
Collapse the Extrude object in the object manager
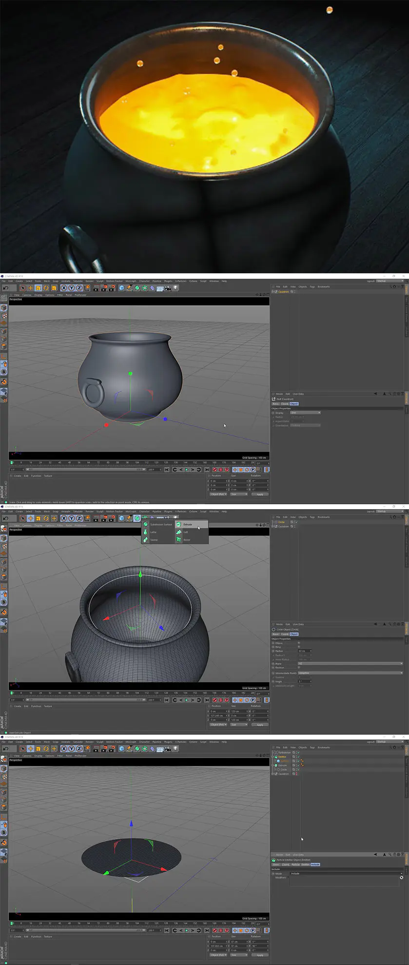(x=273, y=765)
